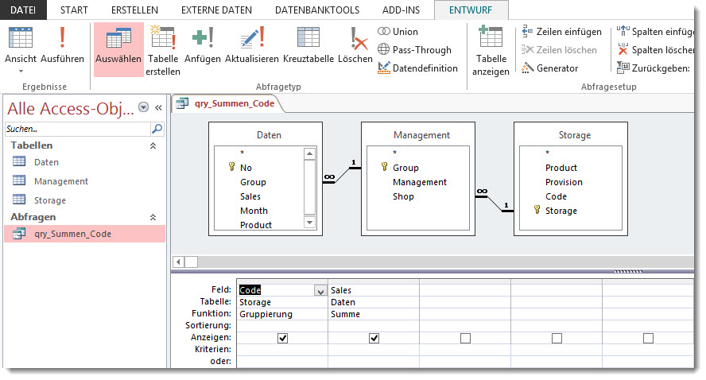The height and width of the screenshot is (380, 706).
Task: Click the Zeilen einfügen button
Action: tap(562, 32)
